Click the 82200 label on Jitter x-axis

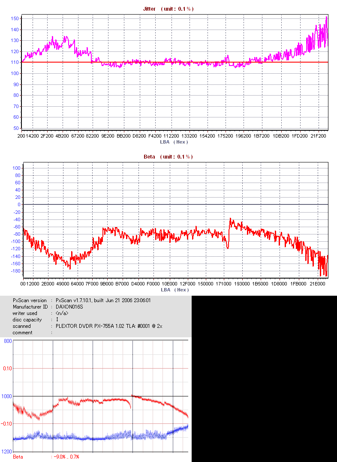(93, 136)
